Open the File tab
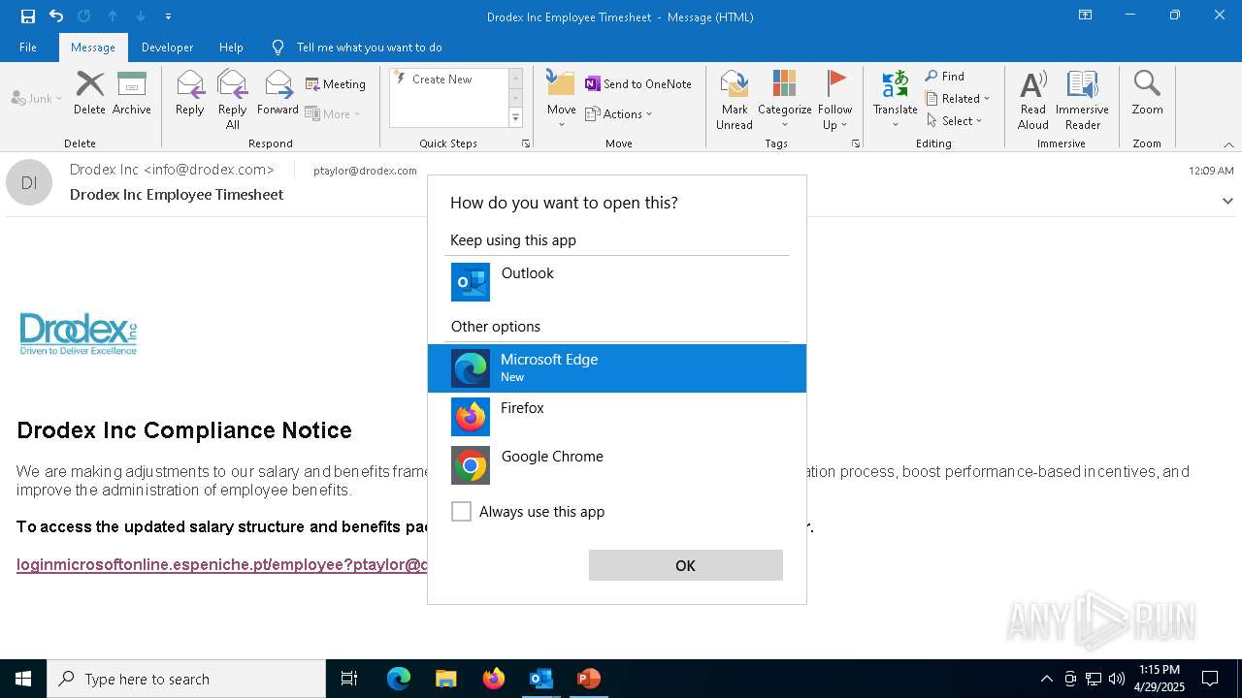This screenshot has height=698, width=1242. click(x=28, y=47)
